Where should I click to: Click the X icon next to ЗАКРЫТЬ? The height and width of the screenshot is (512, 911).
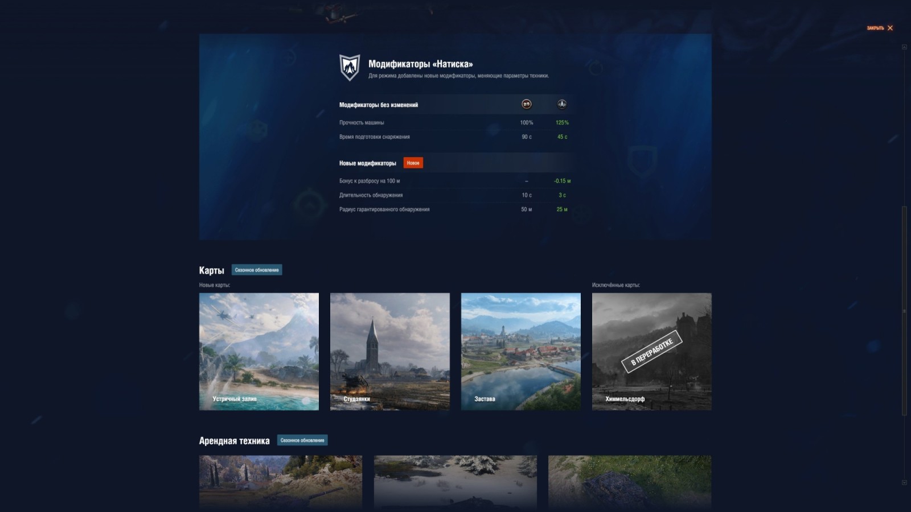890,28
